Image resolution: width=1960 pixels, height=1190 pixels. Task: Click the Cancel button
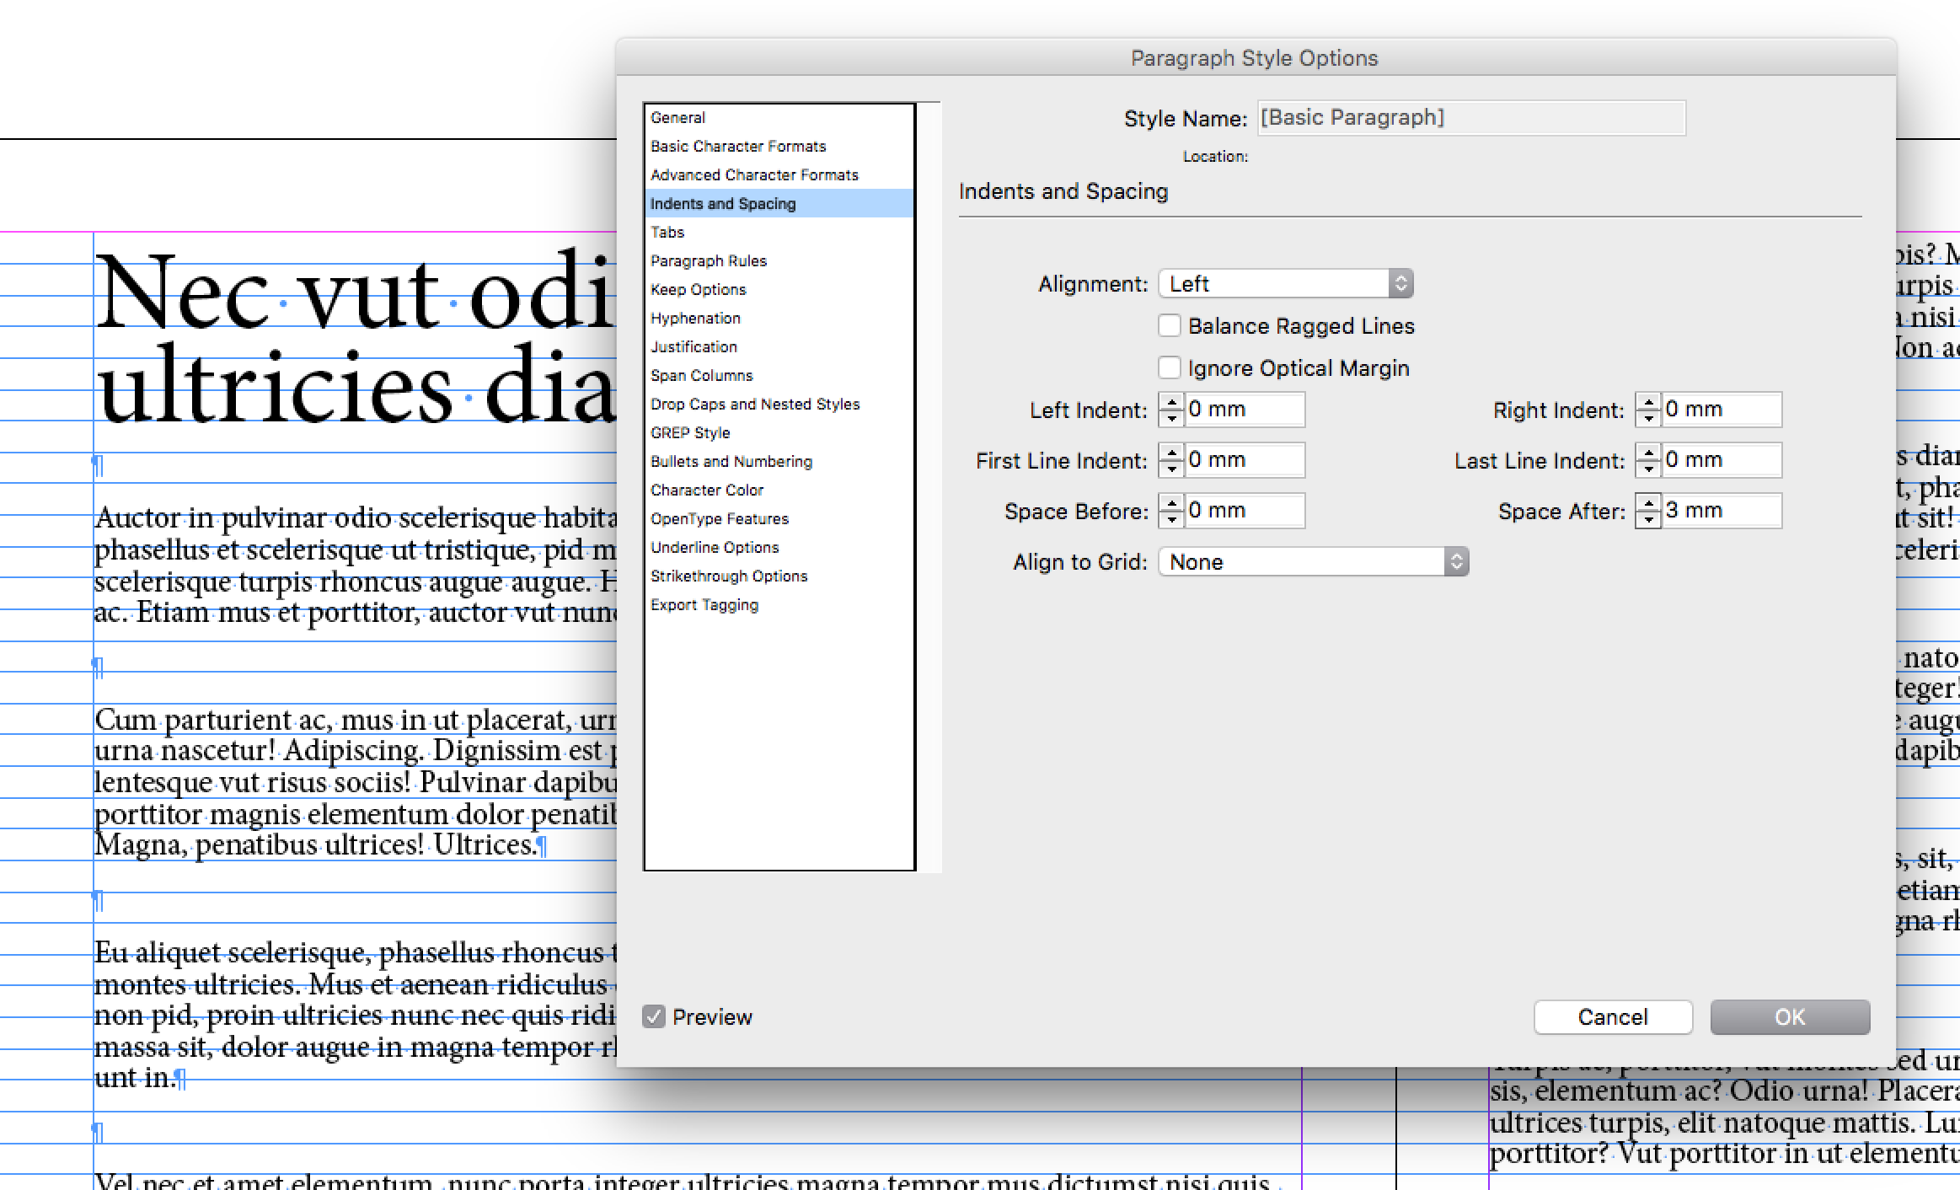coord(1613,1017)
